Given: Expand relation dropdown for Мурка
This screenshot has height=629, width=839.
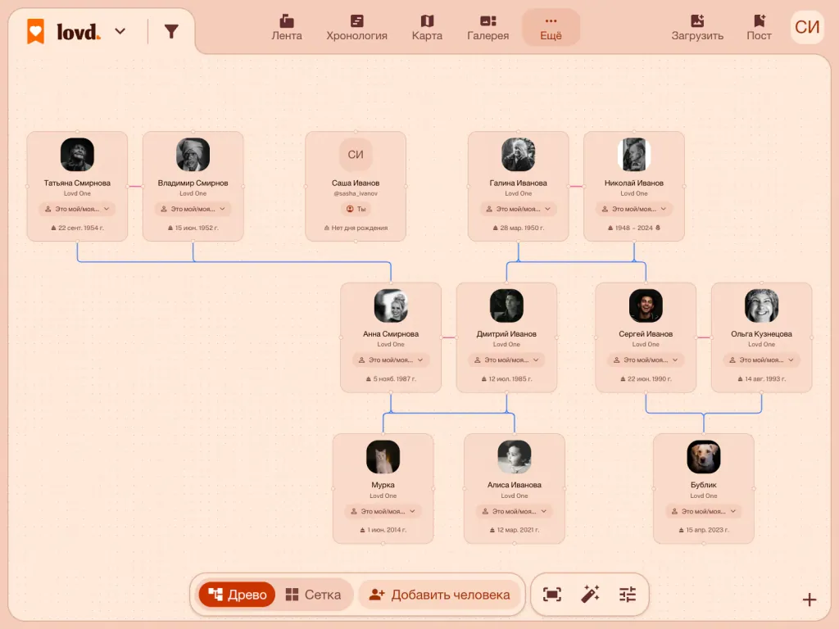Looking at the screenshot, I should point(383,511).
